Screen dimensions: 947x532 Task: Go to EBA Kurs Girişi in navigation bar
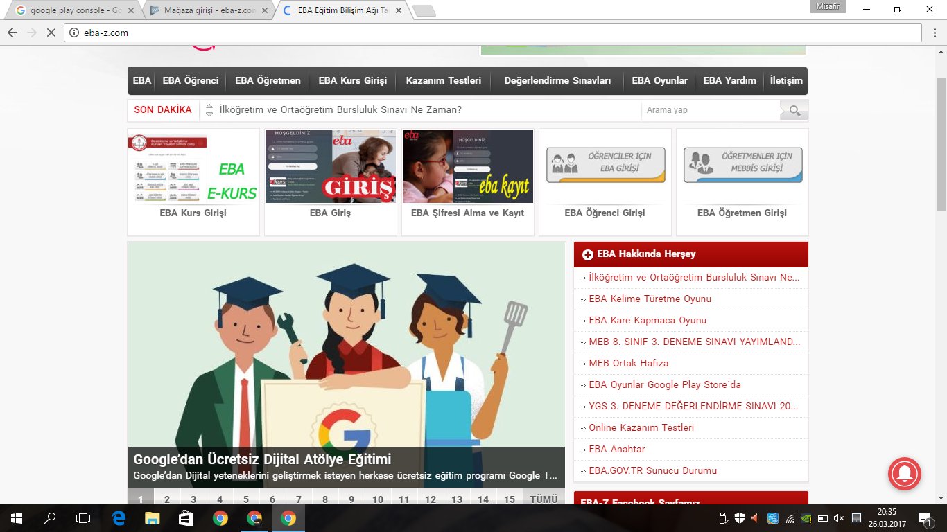click(353, 81)
